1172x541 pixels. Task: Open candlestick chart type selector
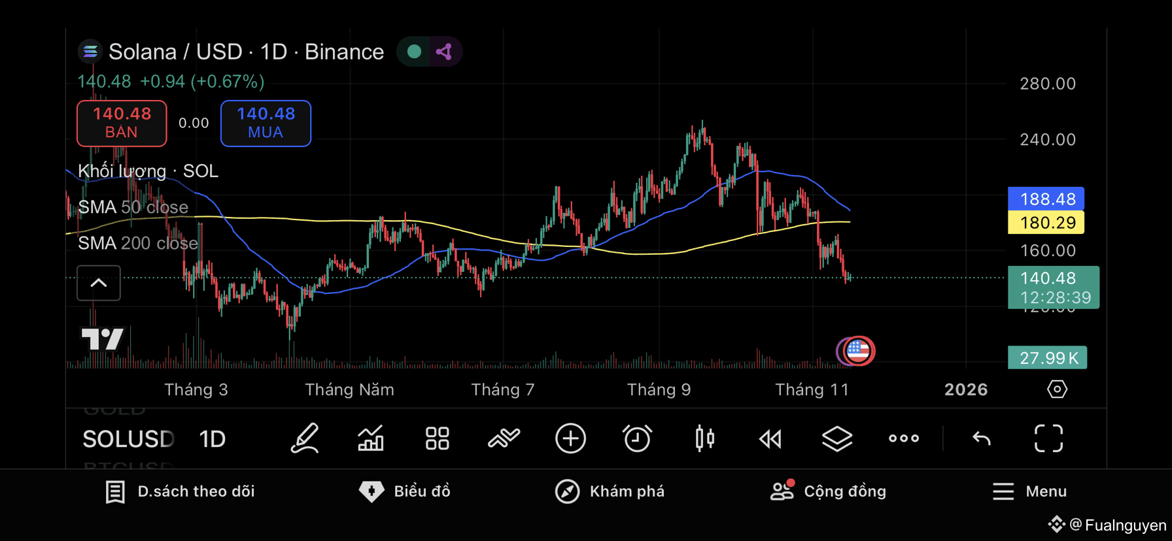[x=704, y=438]
